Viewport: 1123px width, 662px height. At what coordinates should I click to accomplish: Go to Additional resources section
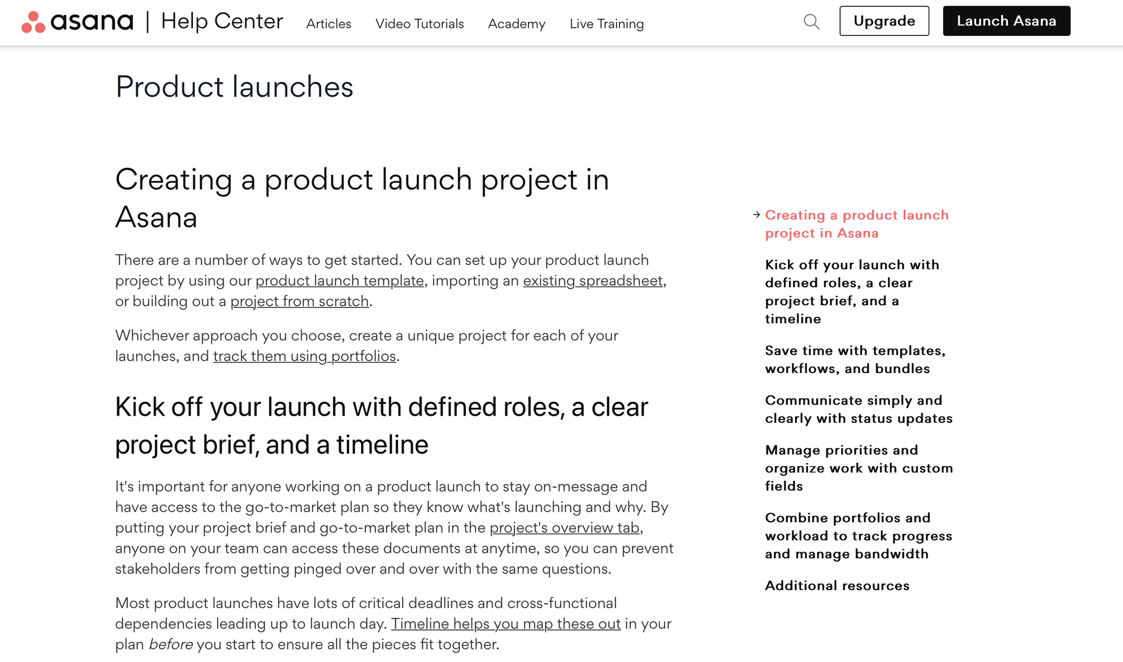pyautogui.click(x=837, y=585)
